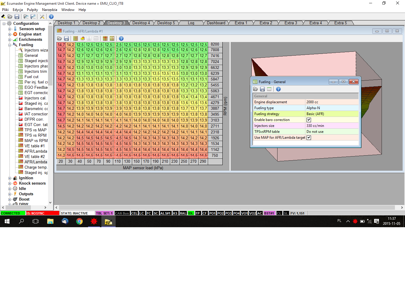Collapse the Fueling tree node
The image size is (405, 284).
(9, 45)
